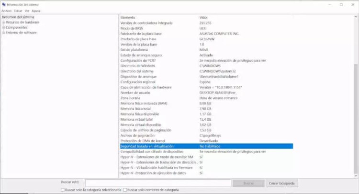Select Directorio del sistema row
Viewport: 359px width, 194px height.
pos(206,71)
